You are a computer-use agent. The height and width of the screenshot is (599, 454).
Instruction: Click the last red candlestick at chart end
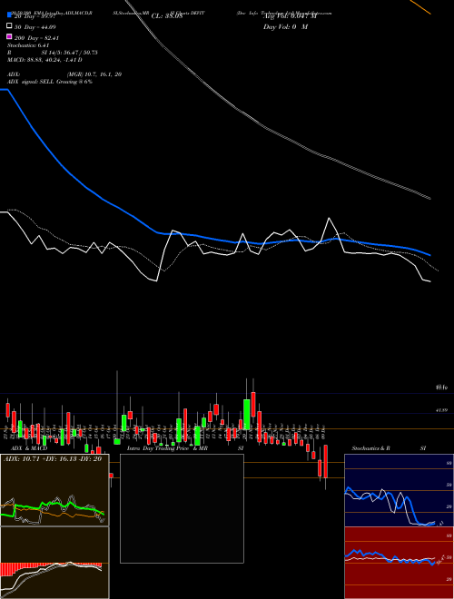click(326, 461)
